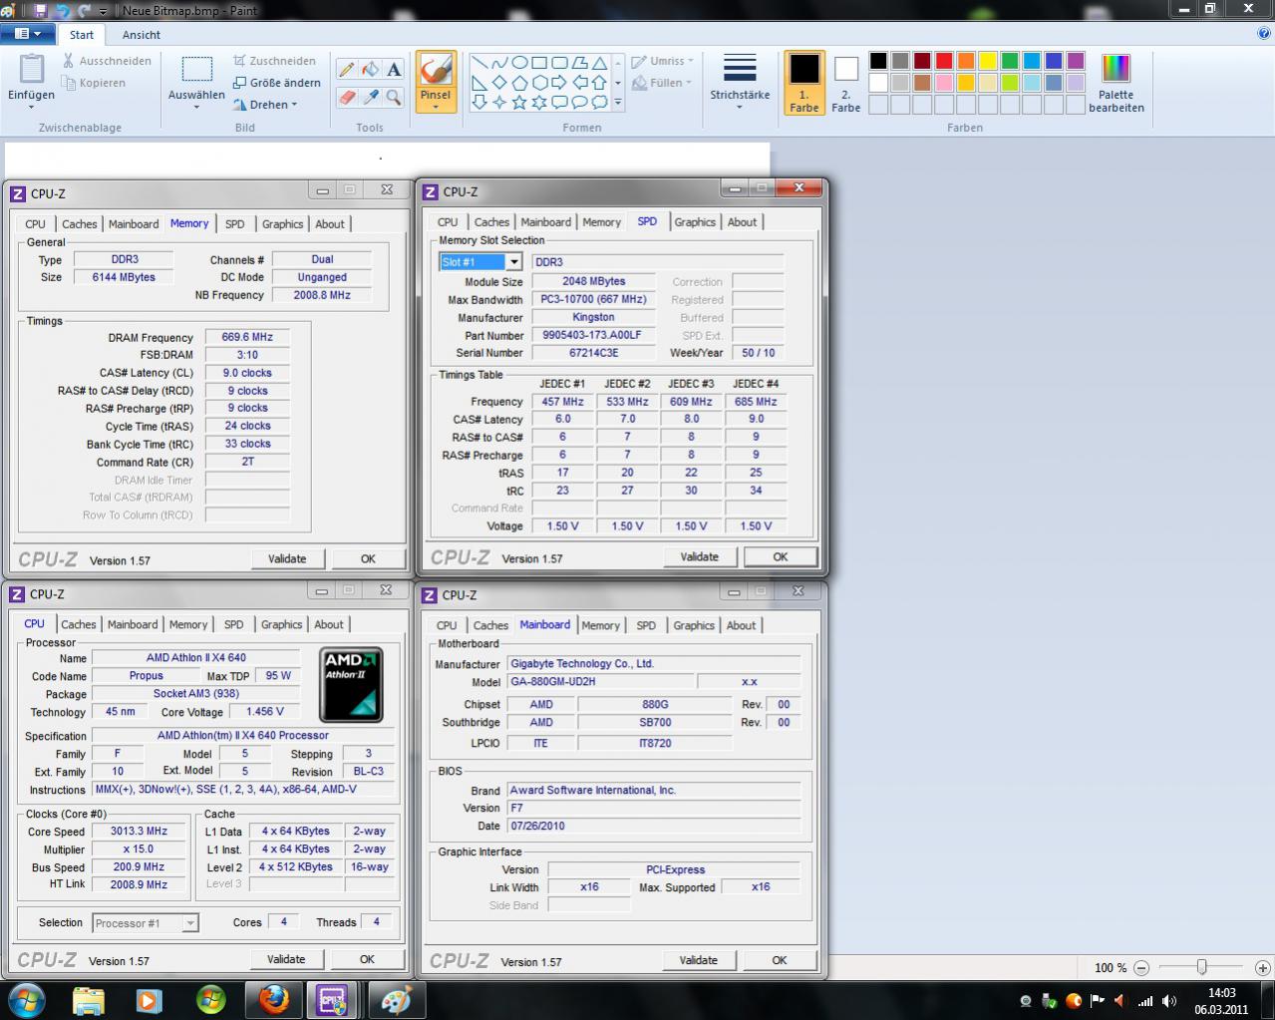Viewport: 1275px width, 1020px height.
Task: Switch to the Ansicht ribbon tab
Action: point(141,35)
